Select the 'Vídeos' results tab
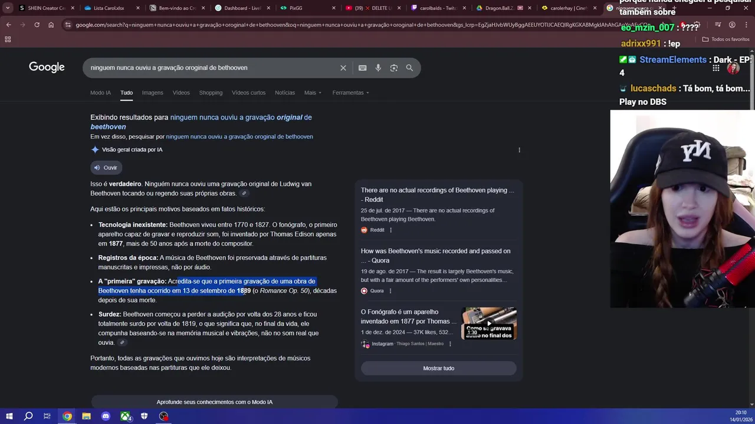The image size is (755, 424). 181,92
